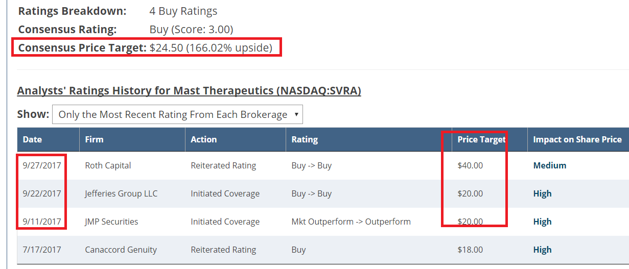Click the Date column header

tap(32, 139)
